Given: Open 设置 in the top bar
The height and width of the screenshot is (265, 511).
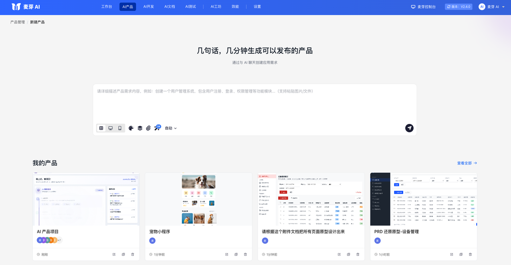Looking at the screenshot, I should click(257, 7).
